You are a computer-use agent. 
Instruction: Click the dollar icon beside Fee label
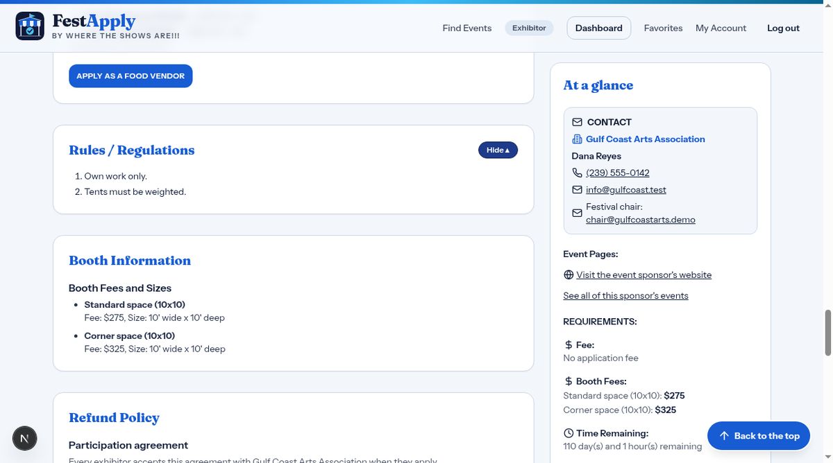pos(569,345)
